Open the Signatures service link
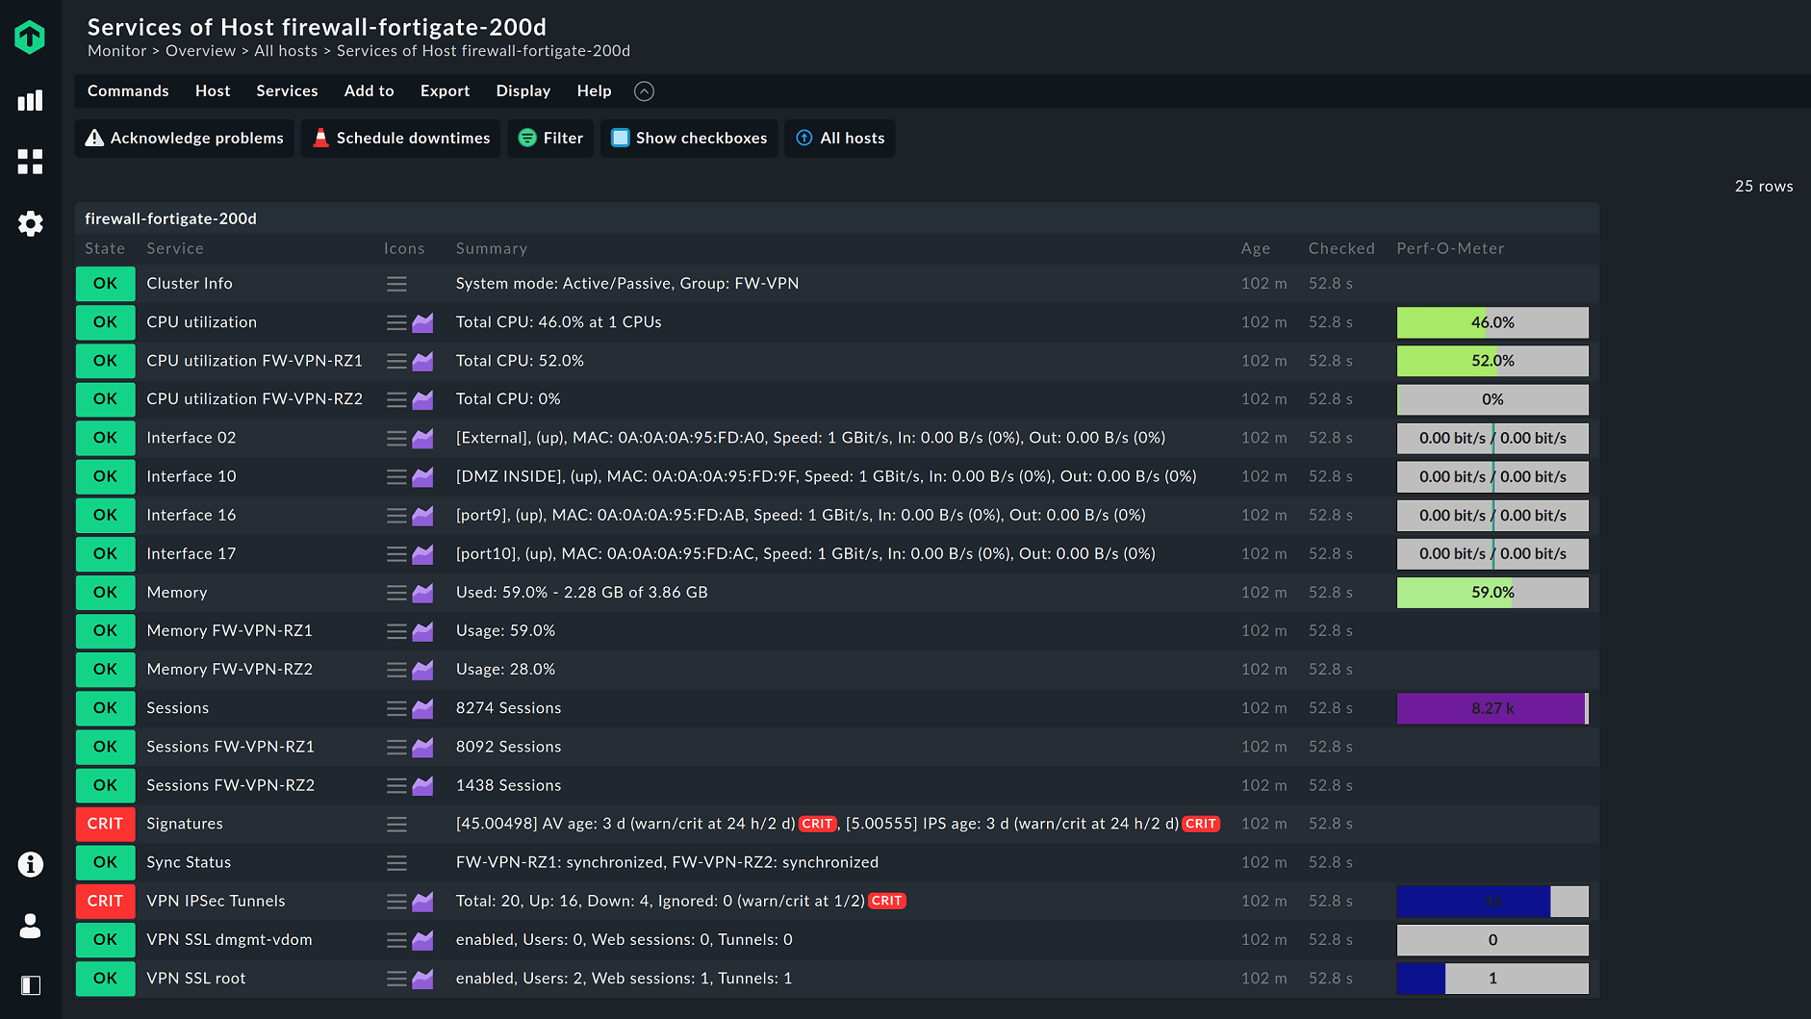 [x=185, y=824]
